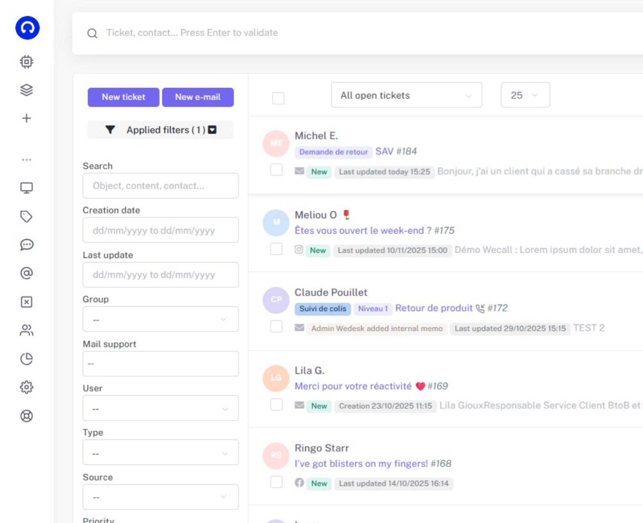This screenshot has height=523, width=643.
Task: Open the crossed box sidebar icon
Action: point(27,302)
